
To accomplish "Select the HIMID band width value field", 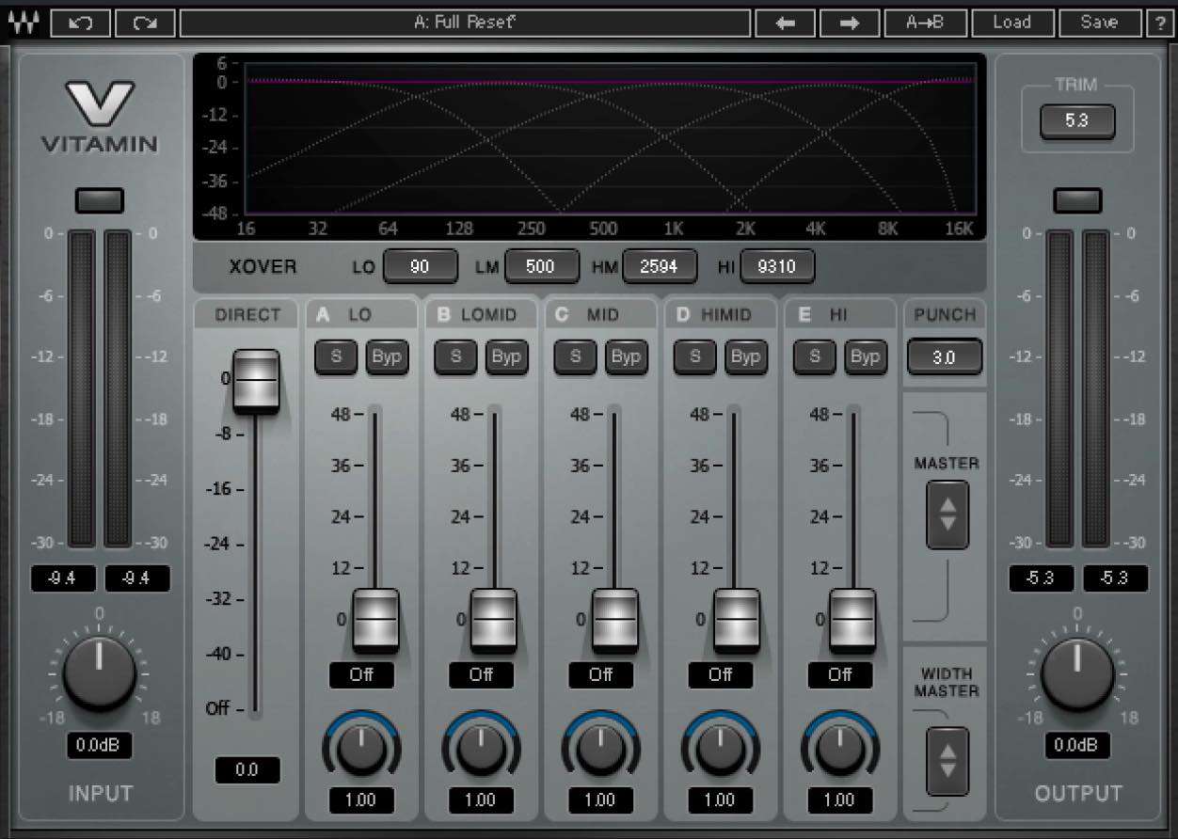I will point(720,800).
